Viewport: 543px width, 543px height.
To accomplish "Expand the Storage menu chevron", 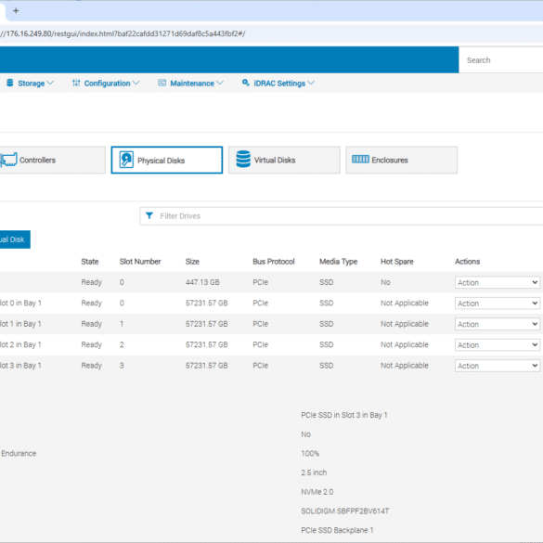I will (x=50, y=83).
